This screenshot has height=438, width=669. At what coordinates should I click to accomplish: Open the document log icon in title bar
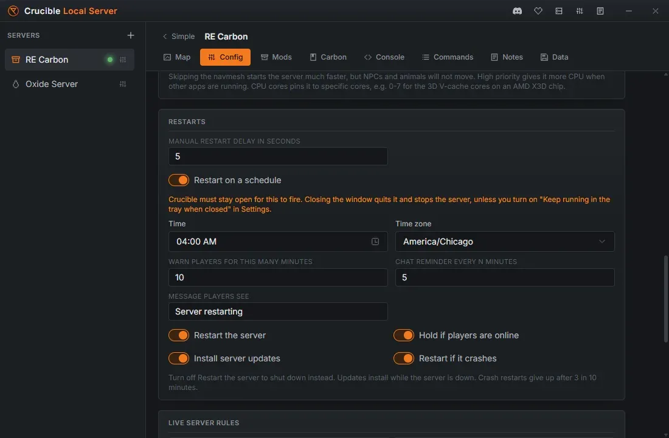(600, 11)
